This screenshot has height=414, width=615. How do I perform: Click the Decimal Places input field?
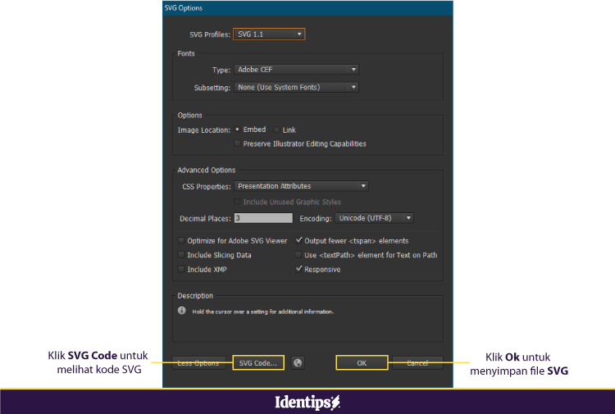click(x=263, y=218)
